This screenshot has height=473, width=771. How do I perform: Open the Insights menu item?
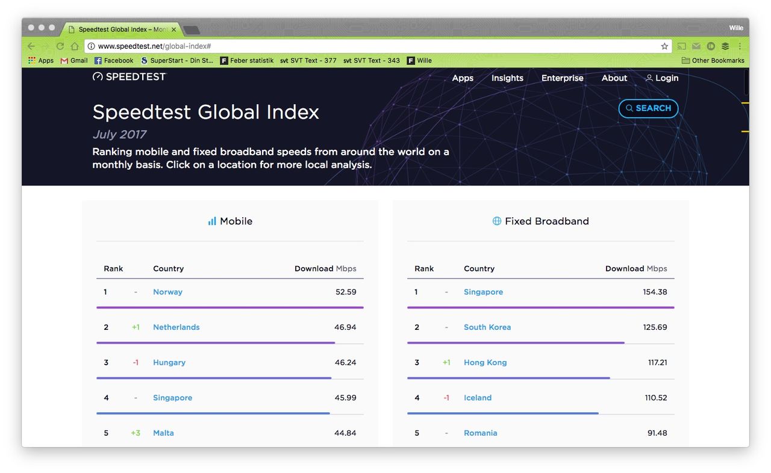click(x=507, y=78)
